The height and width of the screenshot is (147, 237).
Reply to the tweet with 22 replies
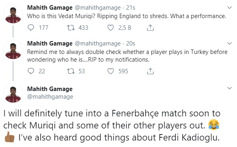(x=31, y=71)
